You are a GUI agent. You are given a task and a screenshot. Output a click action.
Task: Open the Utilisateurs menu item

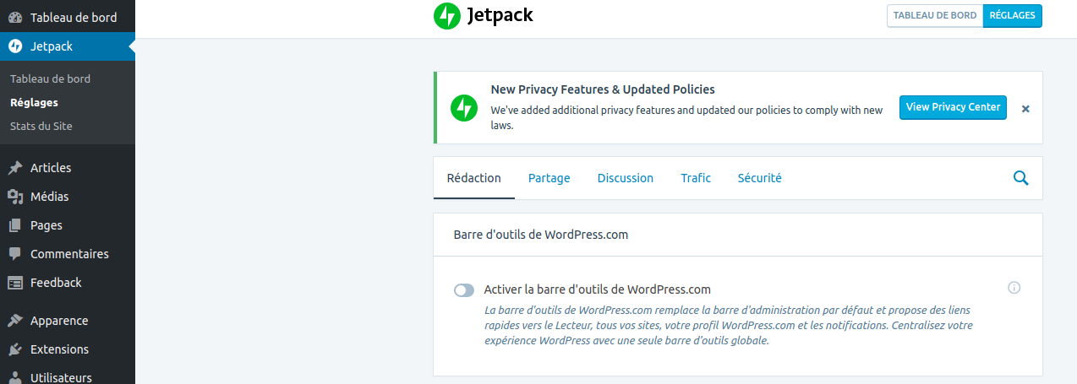click(x=61, y=377)
